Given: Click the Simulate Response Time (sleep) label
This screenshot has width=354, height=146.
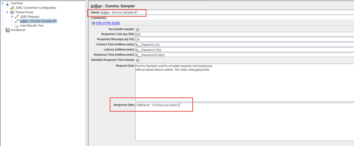Looking at the screenshot, I should coord(113,60).
